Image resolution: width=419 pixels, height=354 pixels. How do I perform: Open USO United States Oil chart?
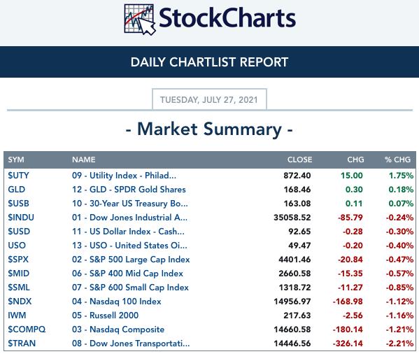coord(129,246)
